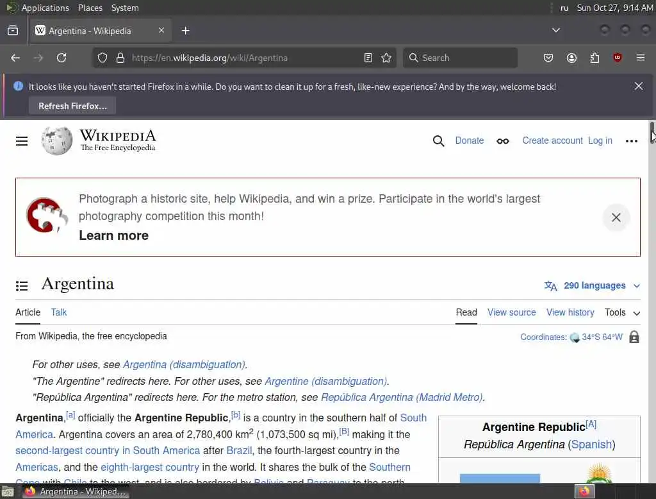Screen dimensions: 656x499
Task: Open extensions puzzle icon
Action: click(594, 58)
